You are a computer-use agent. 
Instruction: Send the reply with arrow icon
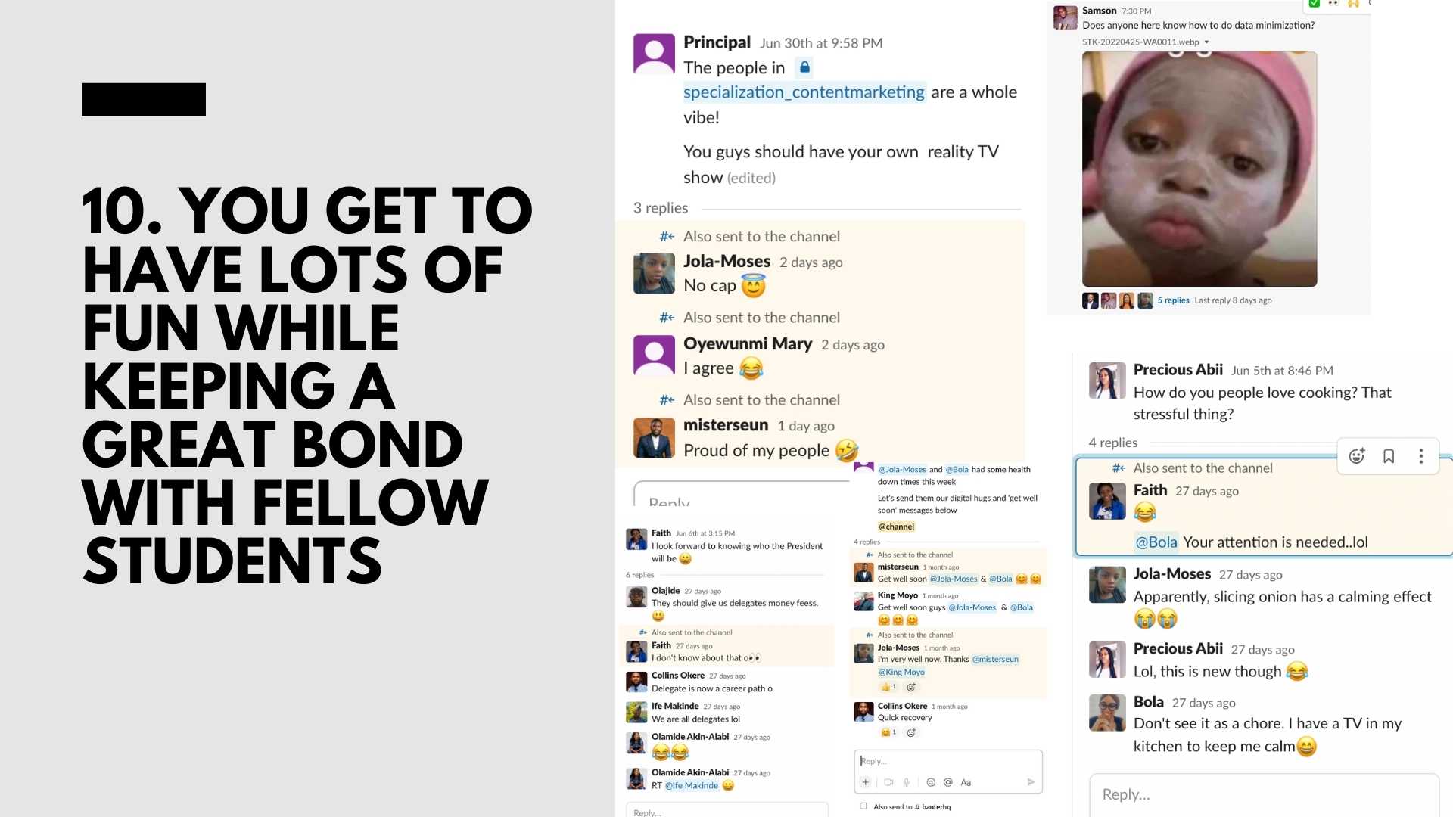pyautogui.click(x=1031, y=782)
